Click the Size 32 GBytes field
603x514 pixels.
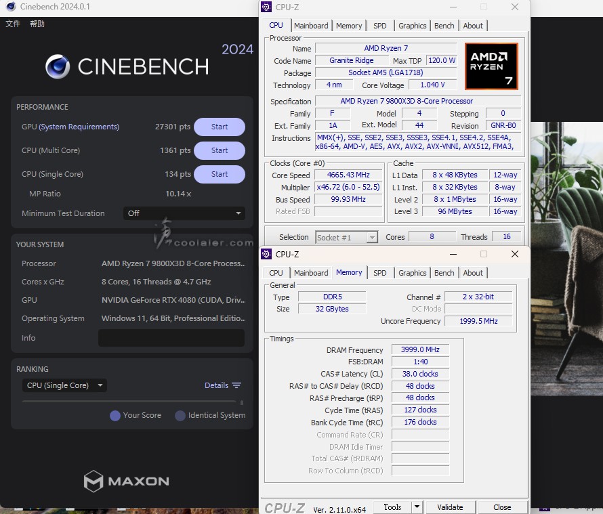click(x=332, y=309)
